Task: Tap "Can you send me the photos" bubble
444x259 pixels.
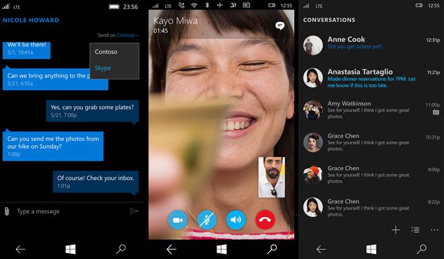Action: pyautogui.click(x=53, y=146)
